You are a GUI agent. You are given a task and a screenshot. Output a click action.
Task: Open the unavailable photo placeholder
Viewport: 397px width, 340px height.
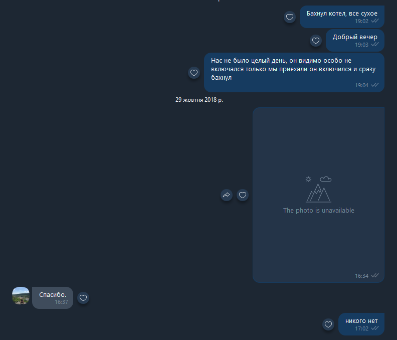click(318, 195)
